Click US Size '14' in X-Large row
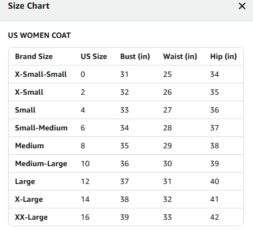 click(85, 199)
